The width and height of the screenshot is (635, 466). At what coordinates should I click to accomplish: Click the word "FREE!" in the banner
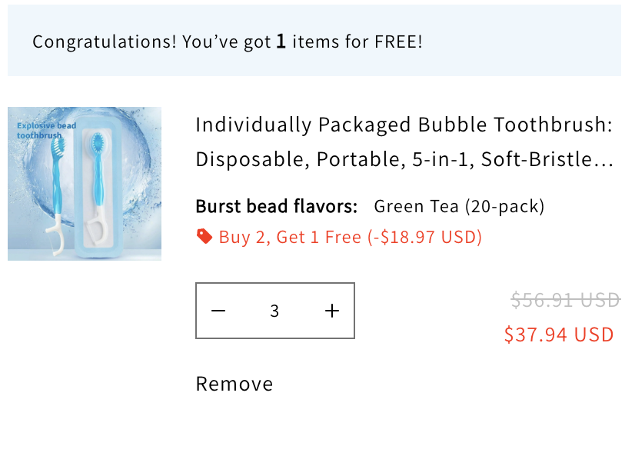[398, 42]
